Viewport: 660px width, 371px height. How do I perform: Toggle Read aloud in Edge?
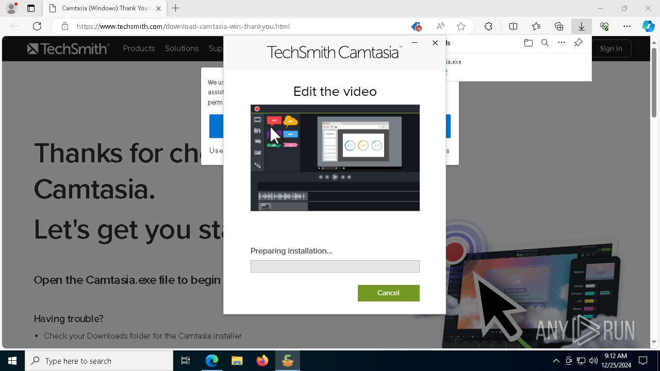tap(440, 26)
